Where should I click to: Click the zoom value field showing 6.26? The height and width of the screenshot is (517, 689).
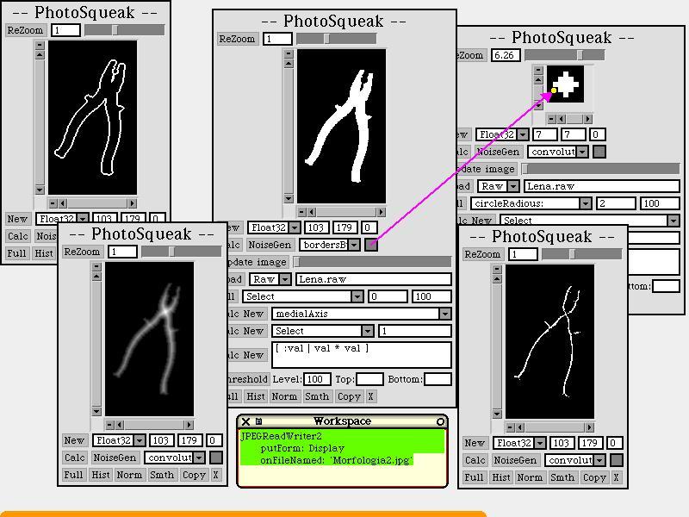[506, 55]
